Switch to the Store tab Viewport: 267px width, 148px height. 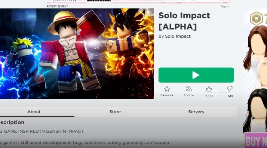115,112
